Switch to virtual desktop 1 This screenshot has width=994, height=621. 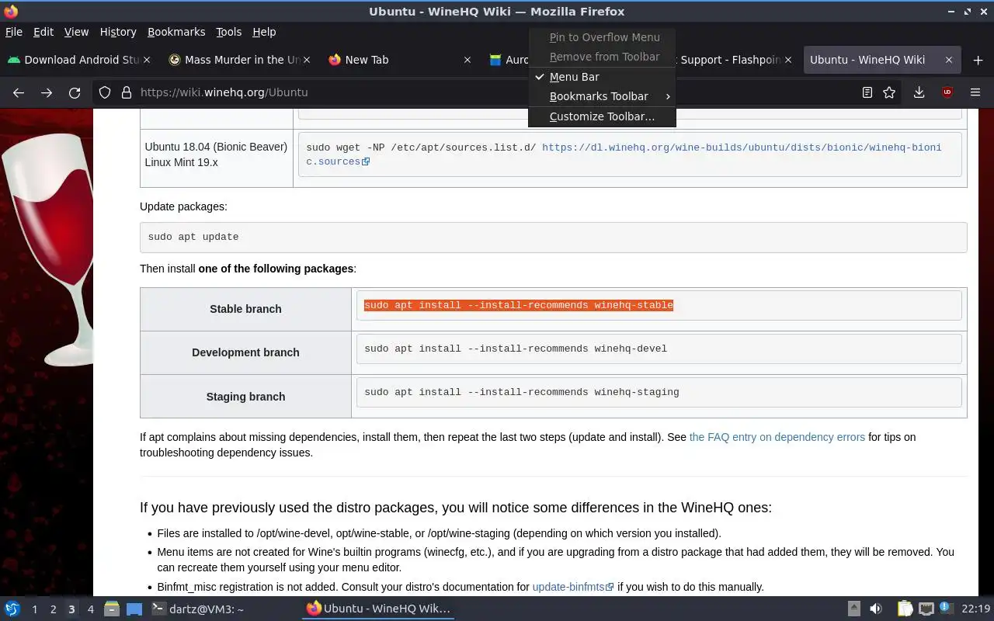click(35, 609)
